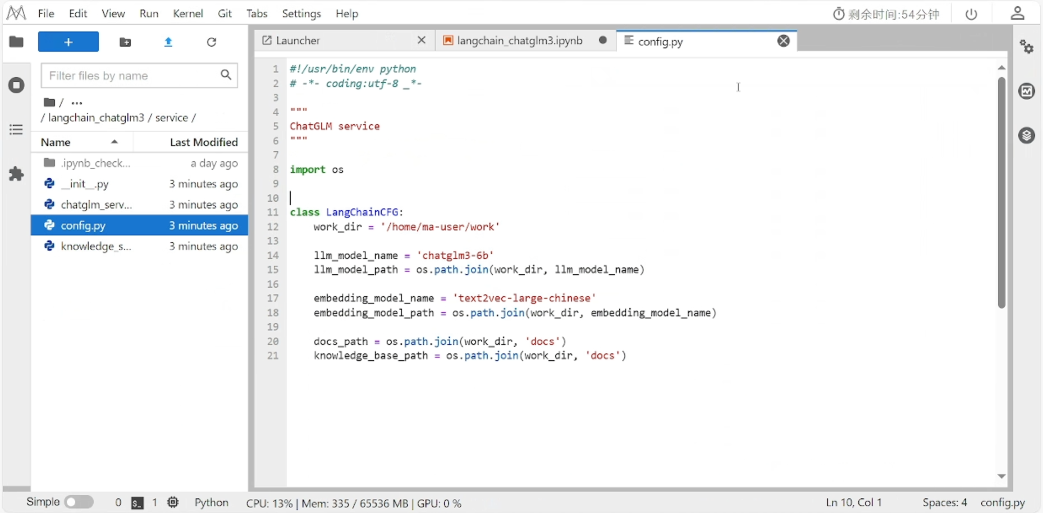This screenshot has width=1043, height=513.
Task: Focus the Filter files by name field
Action: click(139, 75)
